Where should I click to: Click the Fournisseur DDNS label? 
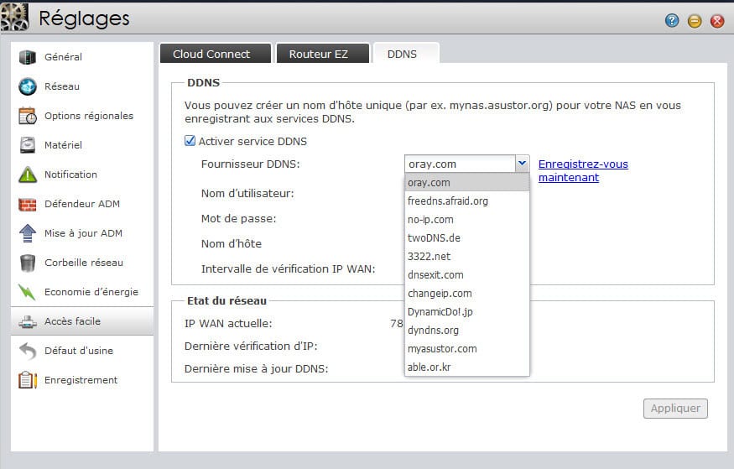point(251,164)
